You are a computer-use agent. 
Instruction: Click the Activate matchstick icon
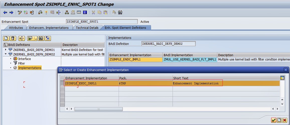coord(46,12)
